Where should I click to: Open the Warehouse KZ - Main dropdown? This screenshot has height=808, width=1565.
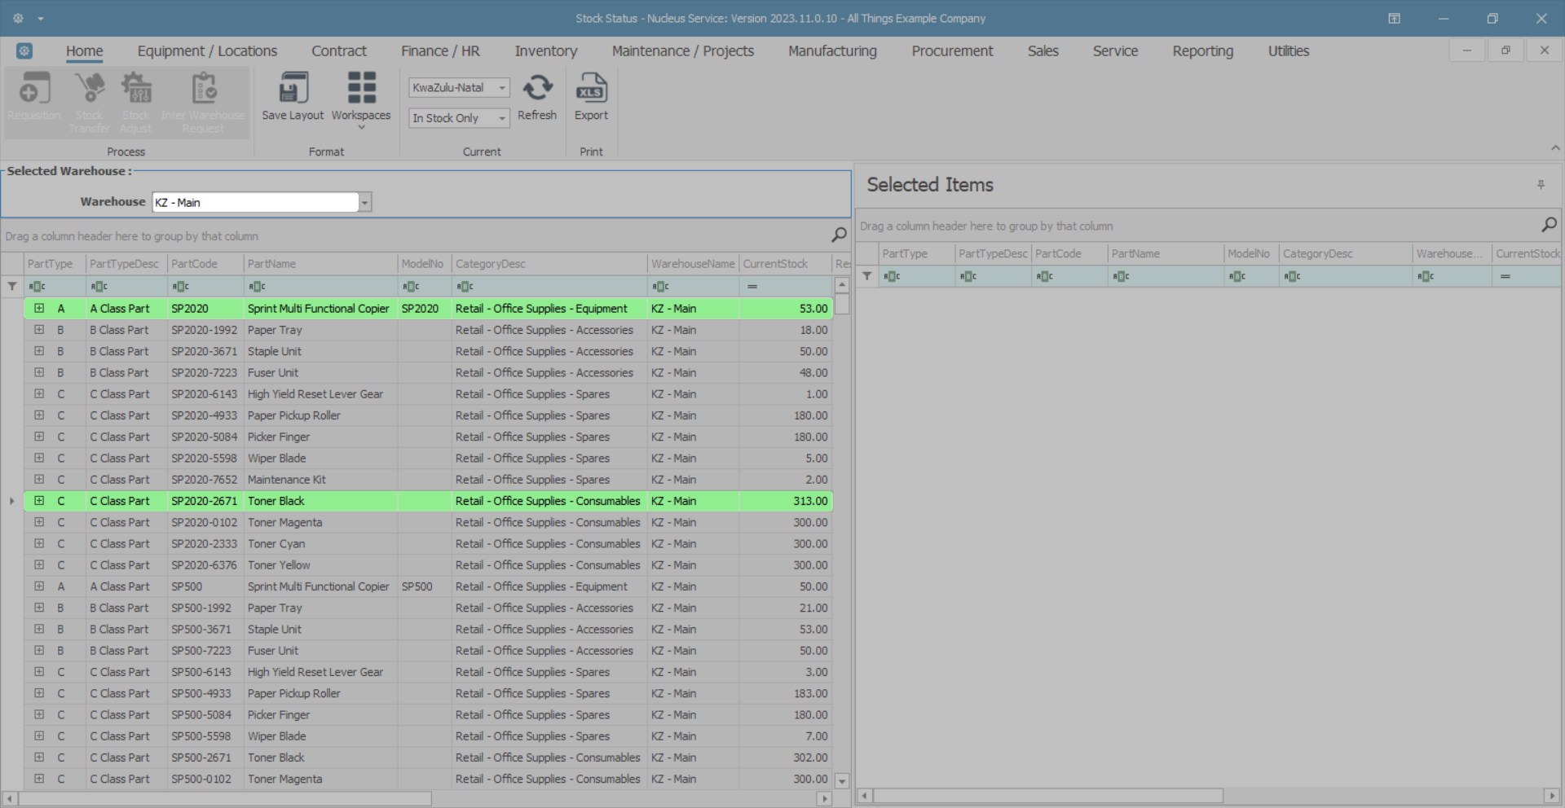(365, 202)
